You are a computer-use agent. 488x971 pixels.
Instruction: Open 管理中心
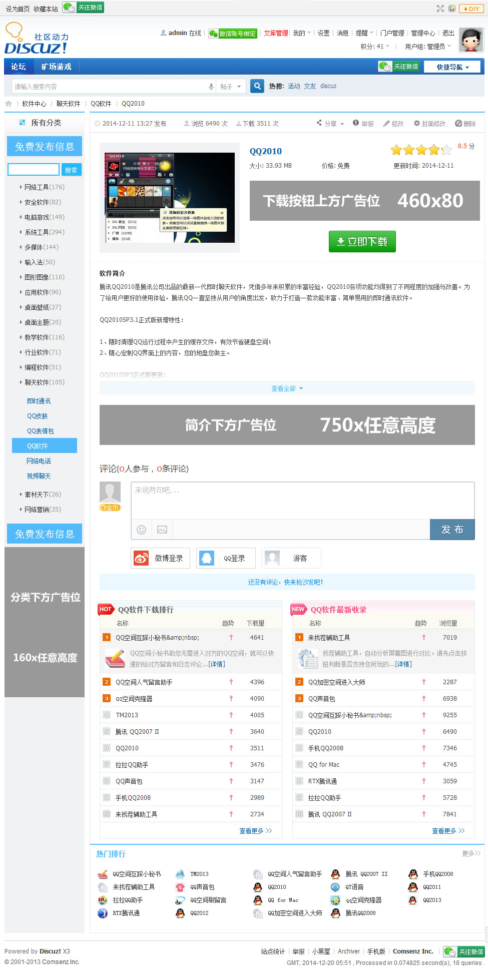423,33
